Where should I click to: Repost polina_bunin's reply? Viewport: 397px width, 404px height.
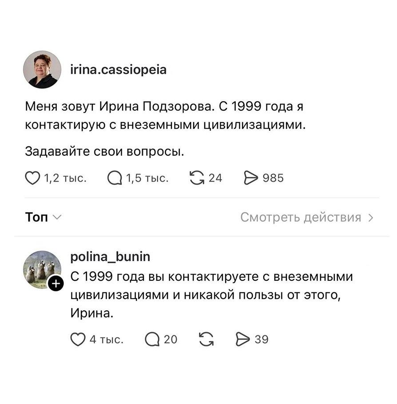205,339
